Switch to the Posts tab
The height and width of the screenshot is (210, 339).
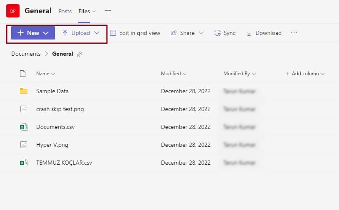coord(65,11)
